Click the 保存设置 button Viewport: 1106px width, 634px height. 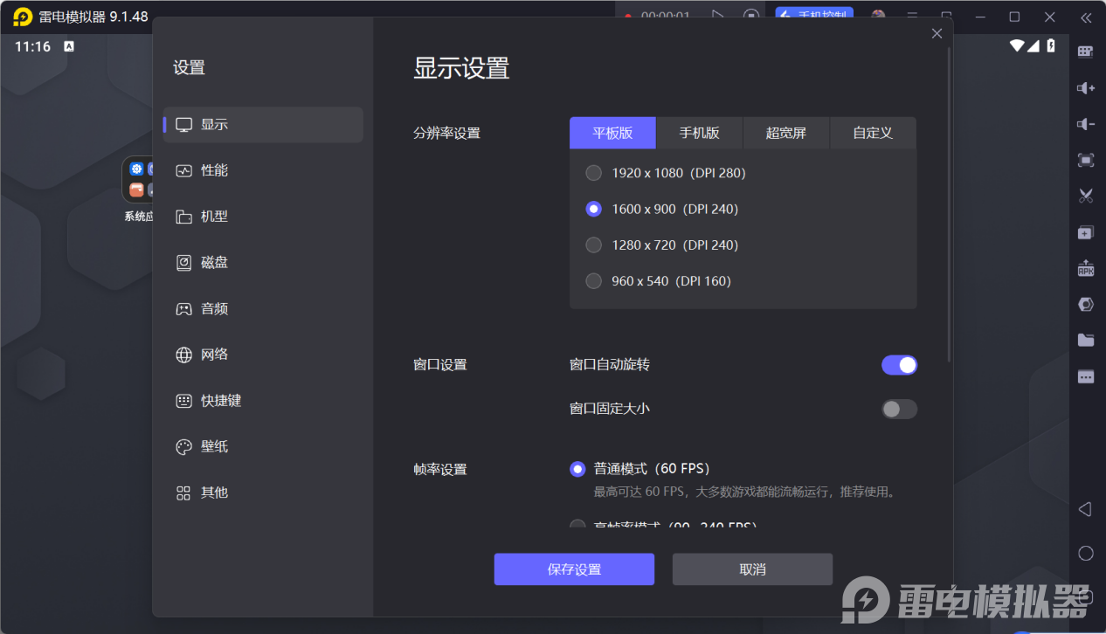coord(574,569)
